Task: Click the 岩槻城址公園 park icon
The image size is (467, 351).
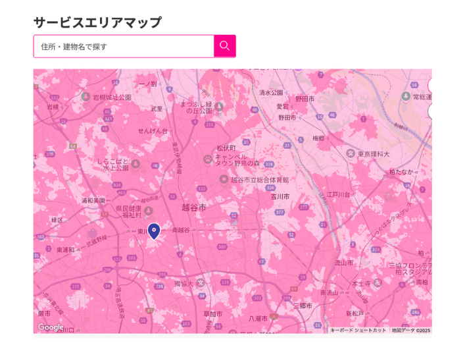Action: (x=86, y=97)
